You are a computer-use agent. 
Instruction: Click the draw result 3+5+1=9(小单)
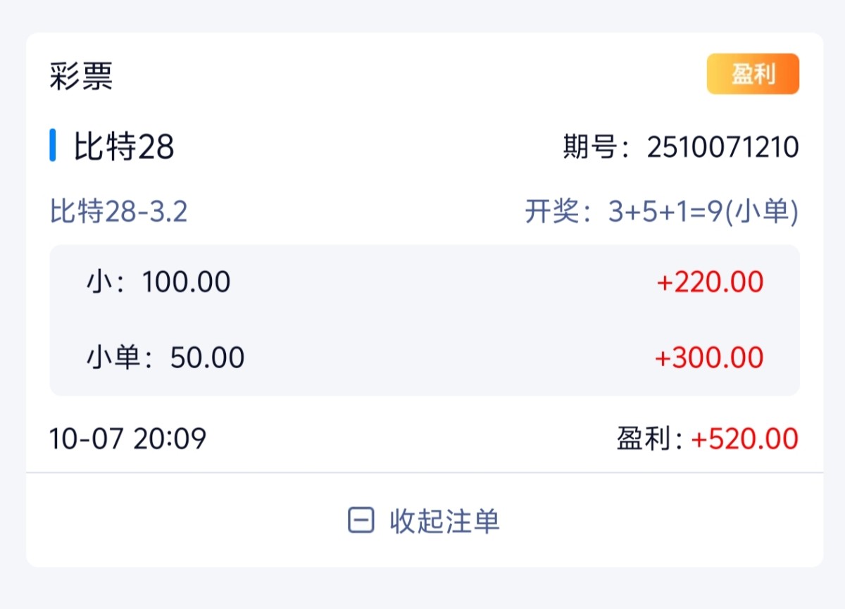pos(703,211)
